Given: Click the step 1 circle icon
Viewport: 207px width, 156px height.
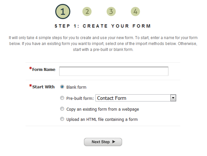Looking at the screenshot, I should (x=63, y=11).
